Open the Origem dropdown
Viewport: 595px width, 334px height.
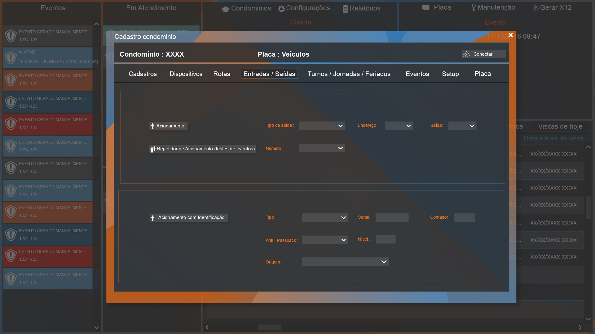pos(346,262)
